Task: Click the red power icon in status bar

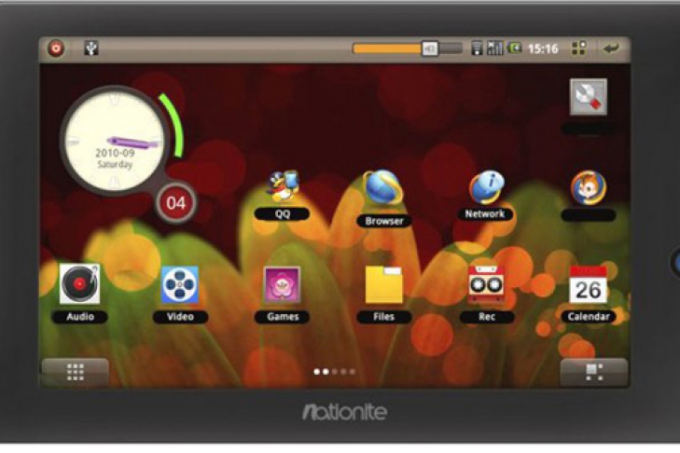Action: click(x=56, y=48)
